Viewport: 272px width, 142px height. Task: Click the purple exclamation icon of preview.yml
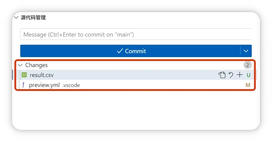point(23,85)
